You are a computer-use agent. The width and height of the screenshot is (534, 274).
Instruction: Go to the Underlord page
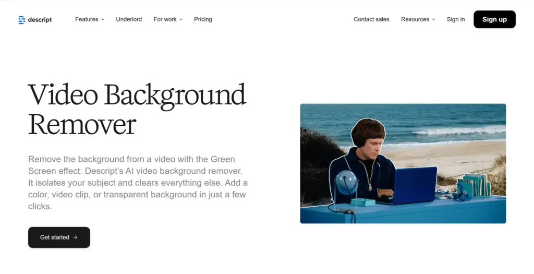click(129, 19)
